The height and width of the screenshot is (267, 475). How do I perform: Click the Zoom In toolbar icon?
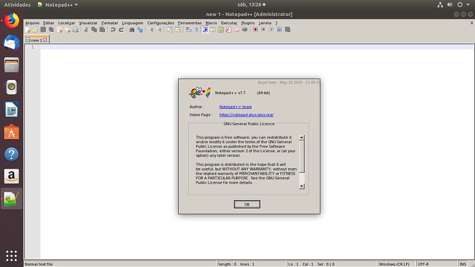click(x=151, y=30)
